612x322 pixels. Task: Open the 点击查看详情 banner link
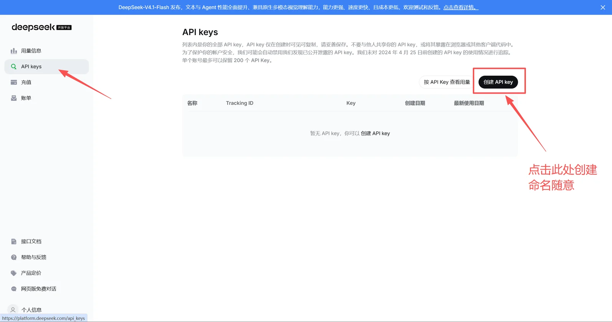(461, 7)
